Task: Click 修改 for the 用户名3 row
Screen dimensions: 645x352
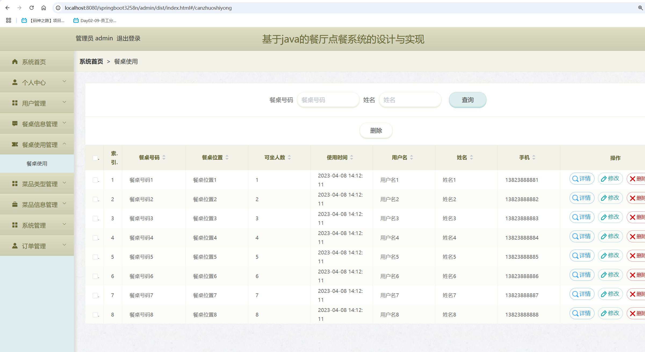Action: [610, 217]
